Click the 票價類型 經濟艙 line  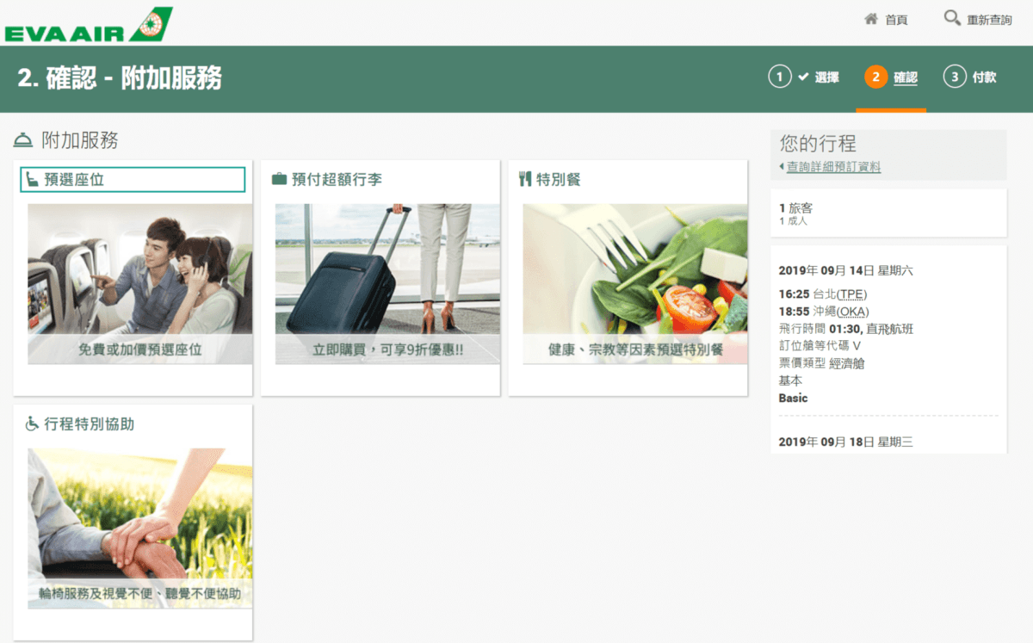(x=821, y=363)
